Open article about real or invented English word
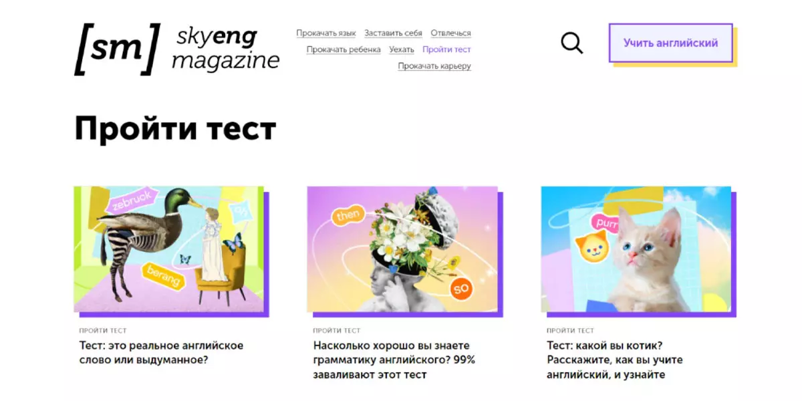The height and width of the screenshot is (401, 802). coord(158,353)
